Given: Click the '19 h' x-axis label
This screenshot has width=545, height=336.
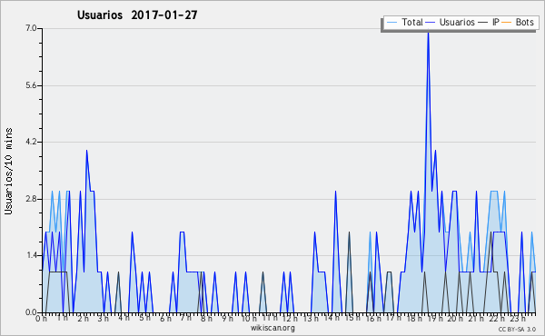Looking at the screenshot, I should pyautogui.click(x=434, y=319).
